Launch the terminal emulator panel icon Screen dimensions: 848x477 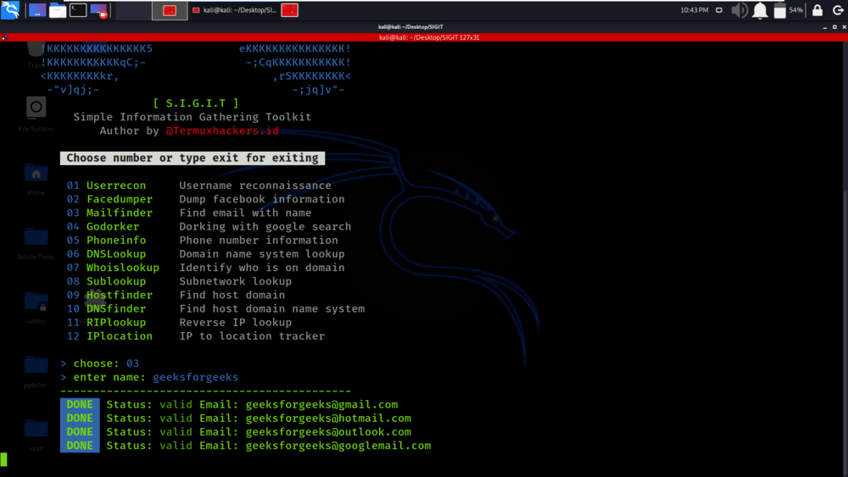pos(78,10)
